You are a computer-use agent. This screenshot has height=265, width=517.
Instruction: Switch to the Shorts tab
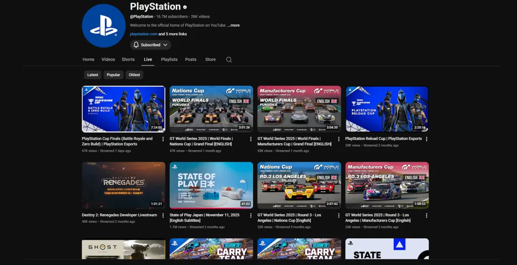pos(128,59)
